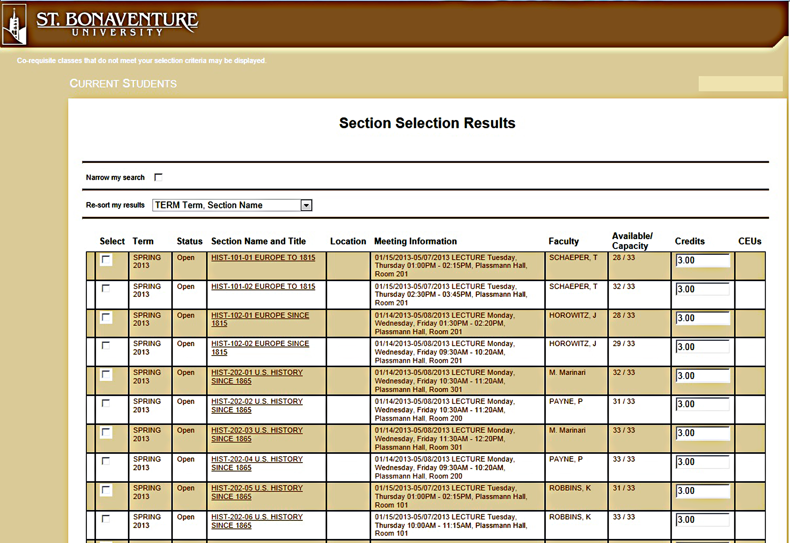This screenshot has width=790, height=543.
Task: Select the HIST-202-04 section checkbox
Action: coord(106,461)
